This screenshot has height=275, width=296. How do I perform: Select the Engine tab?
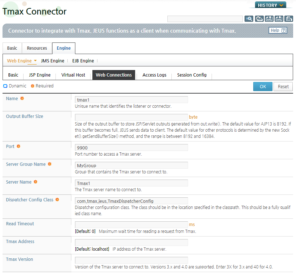[x=64, y=48]
